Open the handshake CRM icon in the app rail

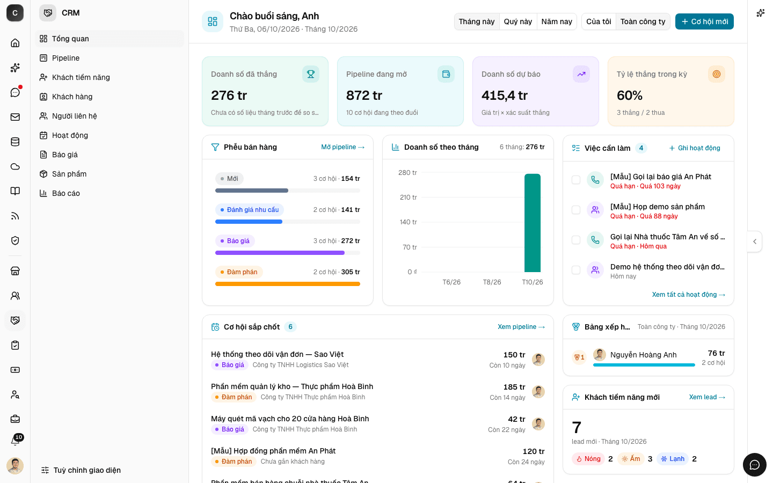[x=15, y=320]
